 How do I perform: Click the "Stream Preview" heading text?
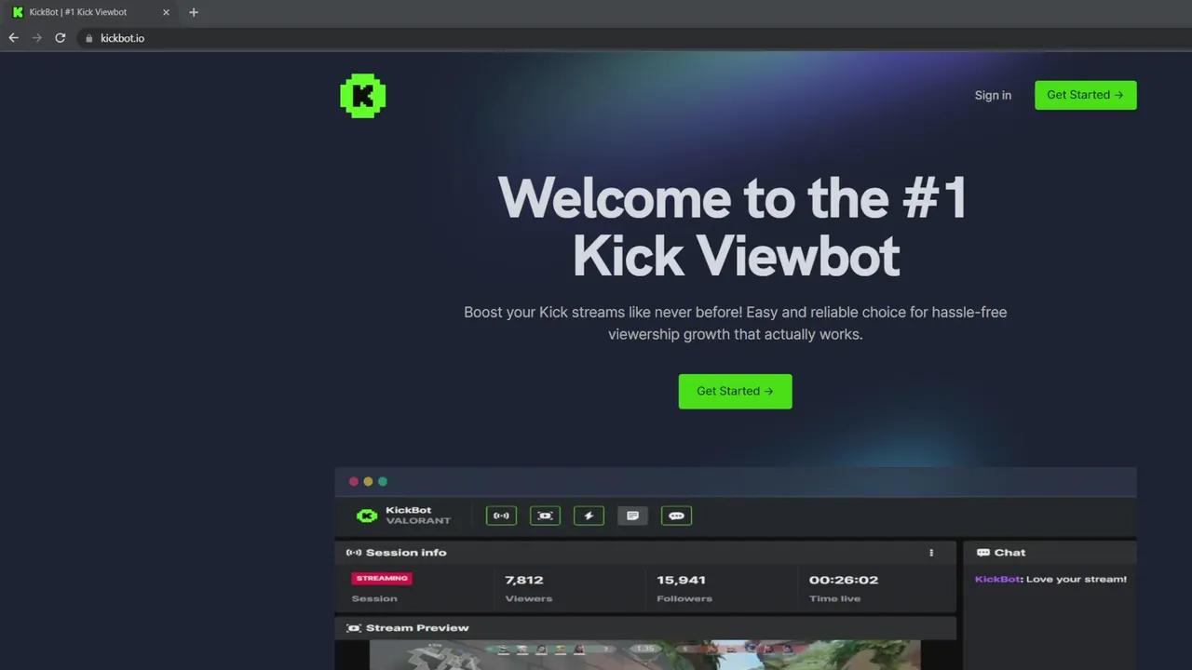[x=417, y=628]
